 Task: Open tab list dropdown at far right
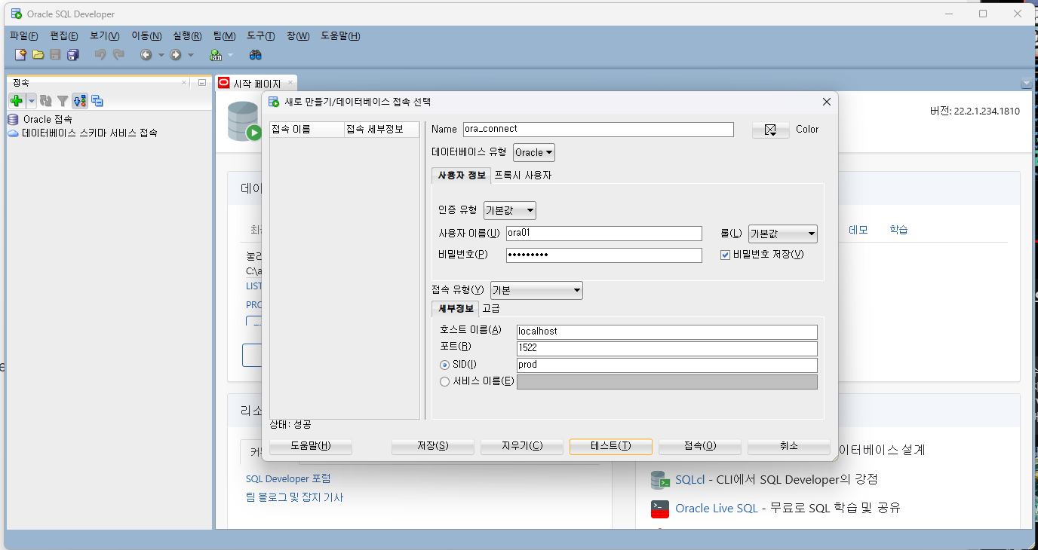tap(1026, 83)
